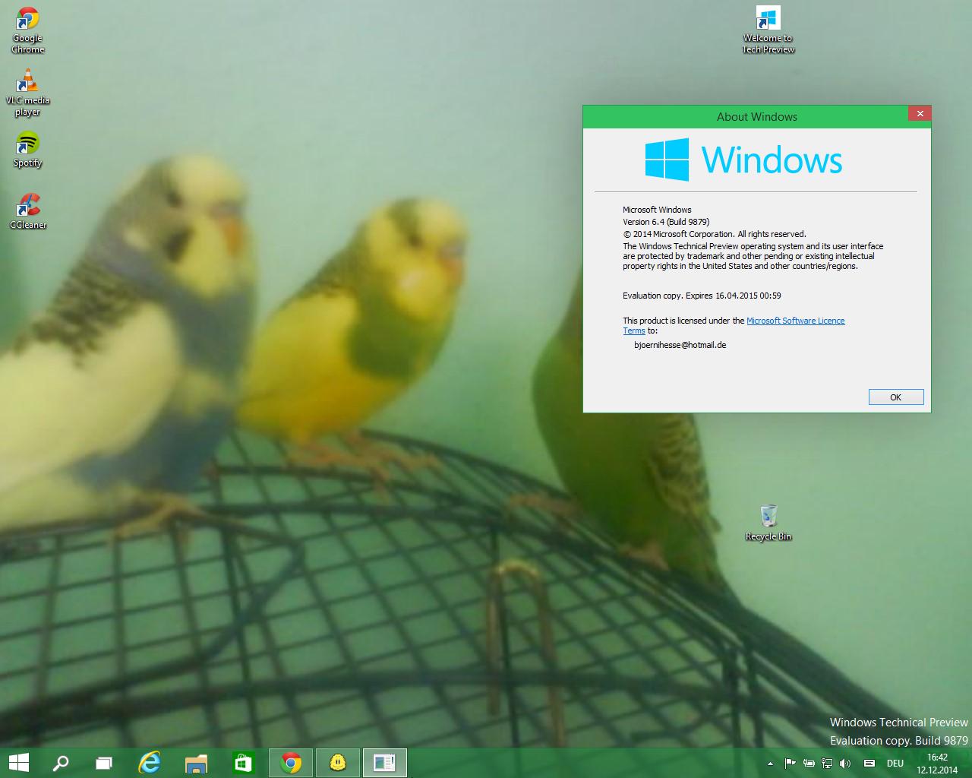Launch Internet Explorer from the taskbar
The width and height of the screenshot is (972, 778).
(150, 762)
